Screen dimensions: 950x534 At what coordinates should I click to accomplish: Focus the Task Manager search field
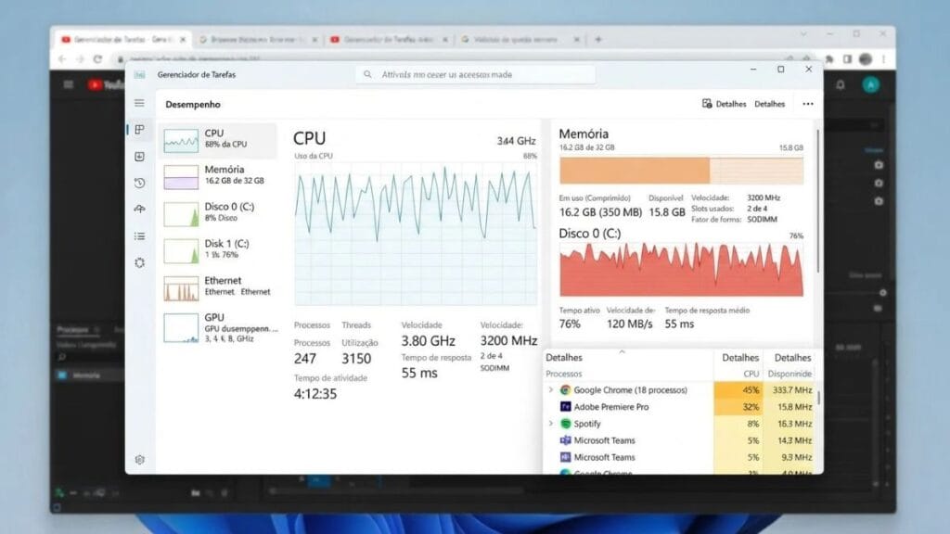476,74
